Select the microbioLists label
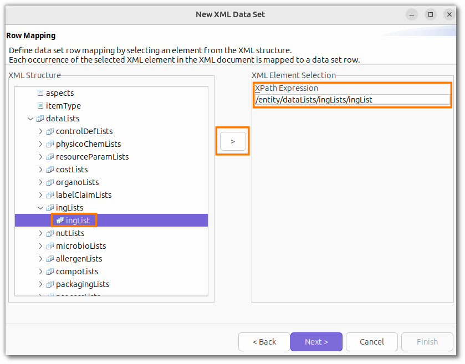Viewport: 465px width, 364px height. pyautogui.click(x=81, y=246)
